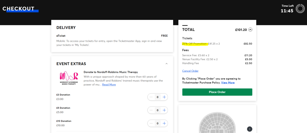Click the £3.00 price text
The image size is (307, 133).
(x=60, y=99)
